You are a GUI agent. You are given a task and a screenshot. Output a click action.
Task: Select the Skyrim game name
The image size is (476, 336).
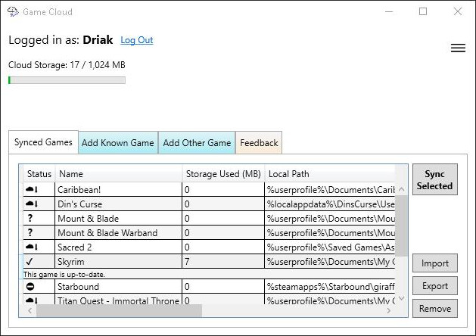point(71,262)
